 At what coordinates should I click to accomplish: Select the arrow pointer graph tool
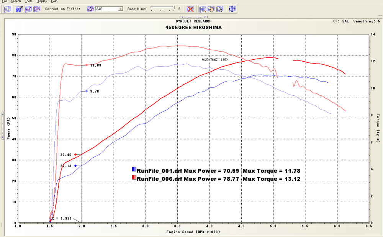tap(219, 9)
